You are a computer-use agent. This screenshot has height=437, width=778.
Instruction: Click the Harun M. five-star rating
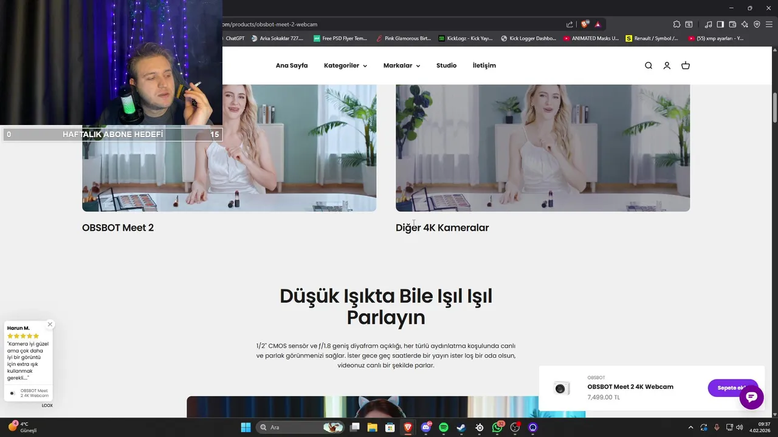point(23,336)
